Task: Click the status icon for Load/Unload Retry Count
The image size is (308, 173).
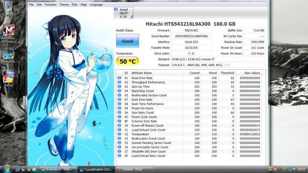Action: point(119,155)
